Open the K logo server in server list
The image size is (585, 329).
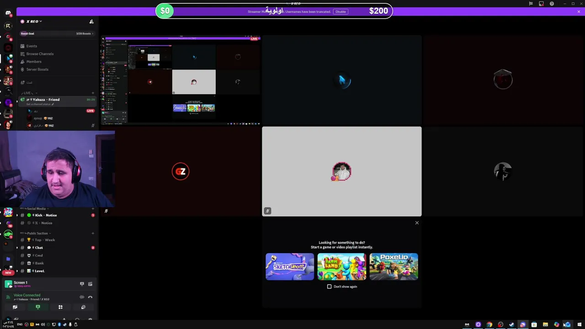pyautogui.click(x=8, y=26)
